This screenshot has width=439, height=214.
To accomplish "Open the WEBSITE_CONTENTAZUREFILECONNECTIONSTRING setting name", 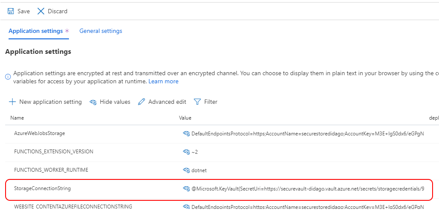I will pyautogui.click(x=73, y=207).
